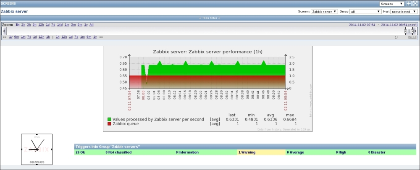Image resolution: width=420 pixels, height=170 pixels.
Task: Click the left handle of time slider
Action: click(406, 31)
